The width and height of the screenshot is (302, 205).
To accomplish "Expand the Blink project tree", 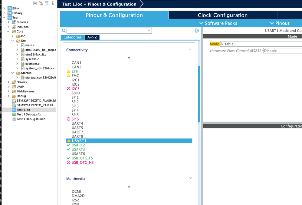I will [x=4, y=8].
